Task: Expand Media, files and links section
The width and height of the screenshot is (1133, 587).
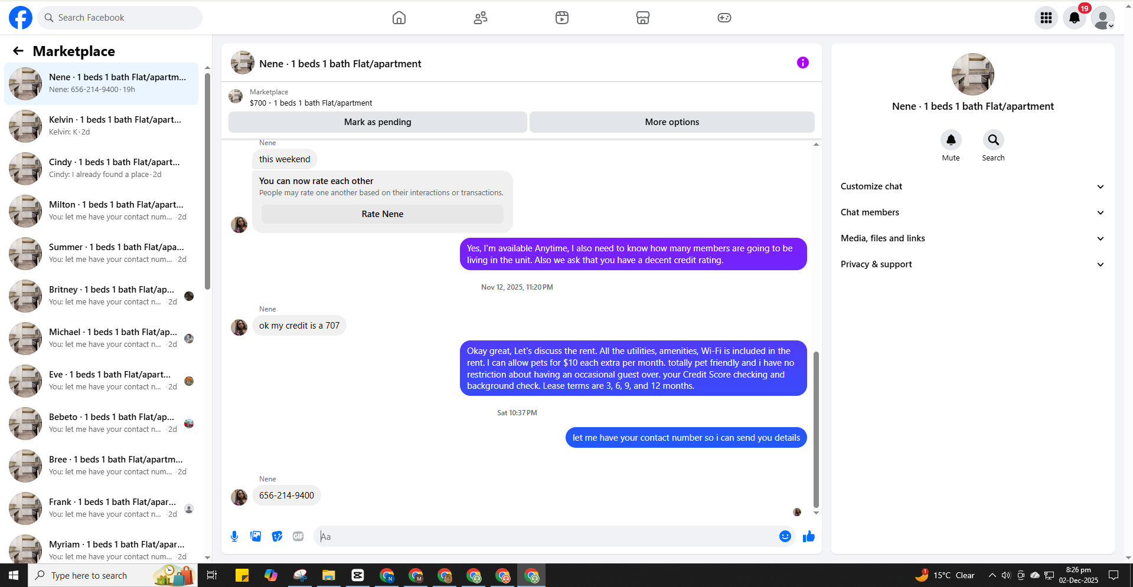Action: click(x=972, y=238)
